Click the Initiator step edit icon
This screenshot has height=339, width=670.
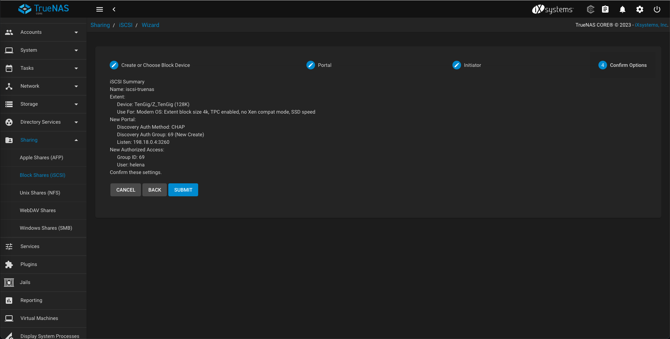pyautogui.click(x=457, y=65)
